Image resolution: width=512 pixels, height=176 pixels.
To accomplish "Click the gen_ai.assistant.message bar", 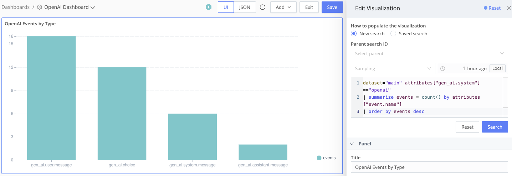I will coord(263,152).
